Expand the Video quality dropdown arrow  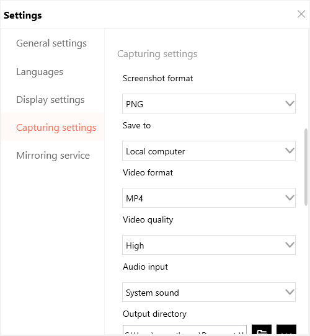point(290,245)
